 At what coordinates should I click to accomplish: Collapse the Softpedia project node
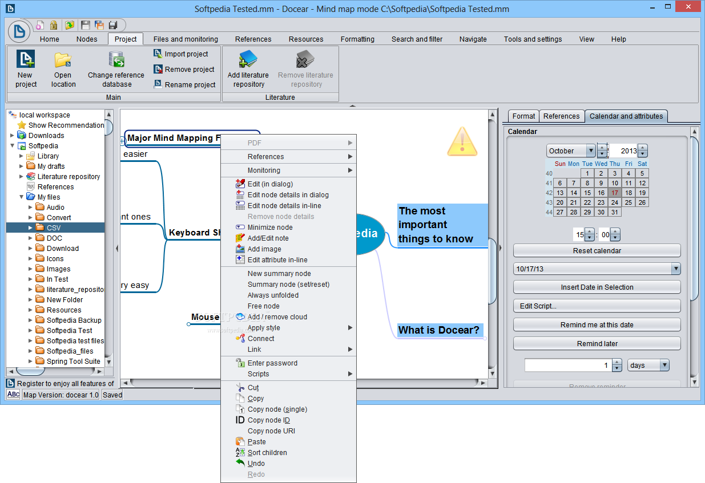coord(13,145)
